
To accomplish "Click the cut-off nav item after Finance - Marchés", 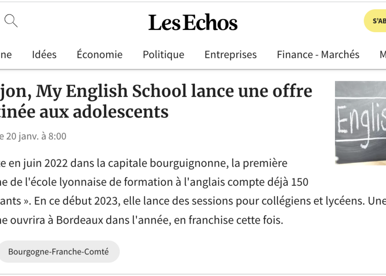I will click(x=382, y=55).
